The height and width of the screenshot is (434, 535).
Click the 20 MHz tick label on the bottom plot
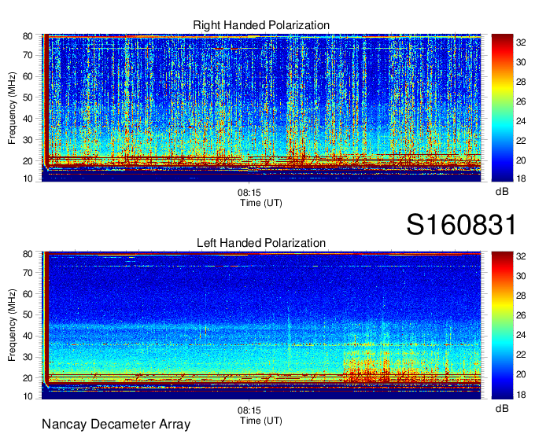pyautogui.click(x=28, y=378)
